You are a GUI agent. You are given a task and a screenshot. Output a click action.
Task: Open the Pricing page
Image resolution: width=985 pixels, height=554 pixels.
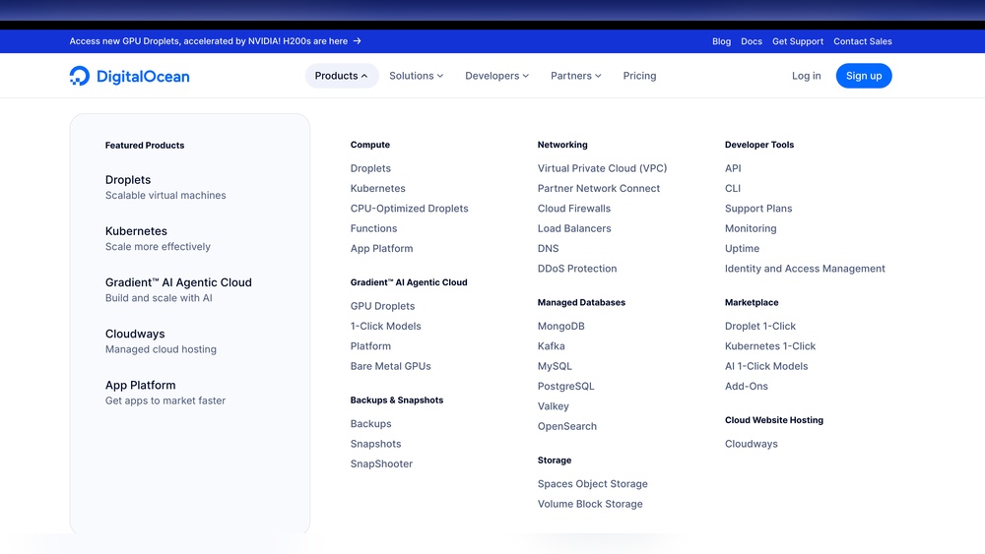click(639, 76)
